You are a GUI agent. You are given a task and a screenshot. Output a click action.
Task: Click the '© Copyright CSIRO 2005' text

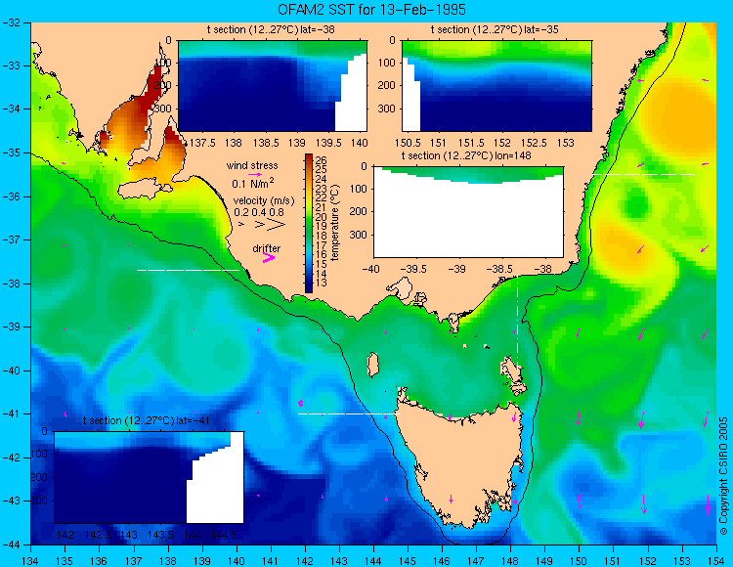pos(723,476)
